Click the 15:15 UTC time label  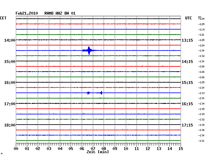(187, 83)
